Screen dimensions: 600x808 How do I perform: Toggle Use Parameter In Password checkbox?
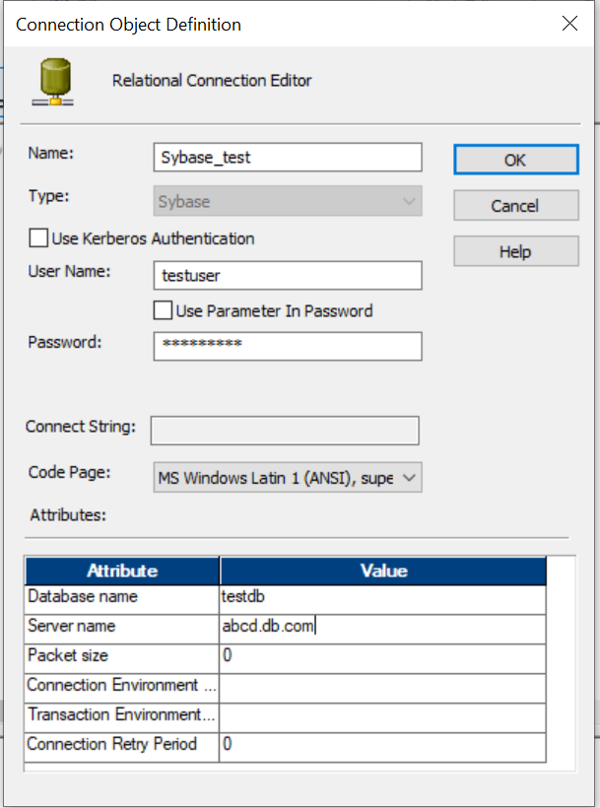click(x=163, y=310)
